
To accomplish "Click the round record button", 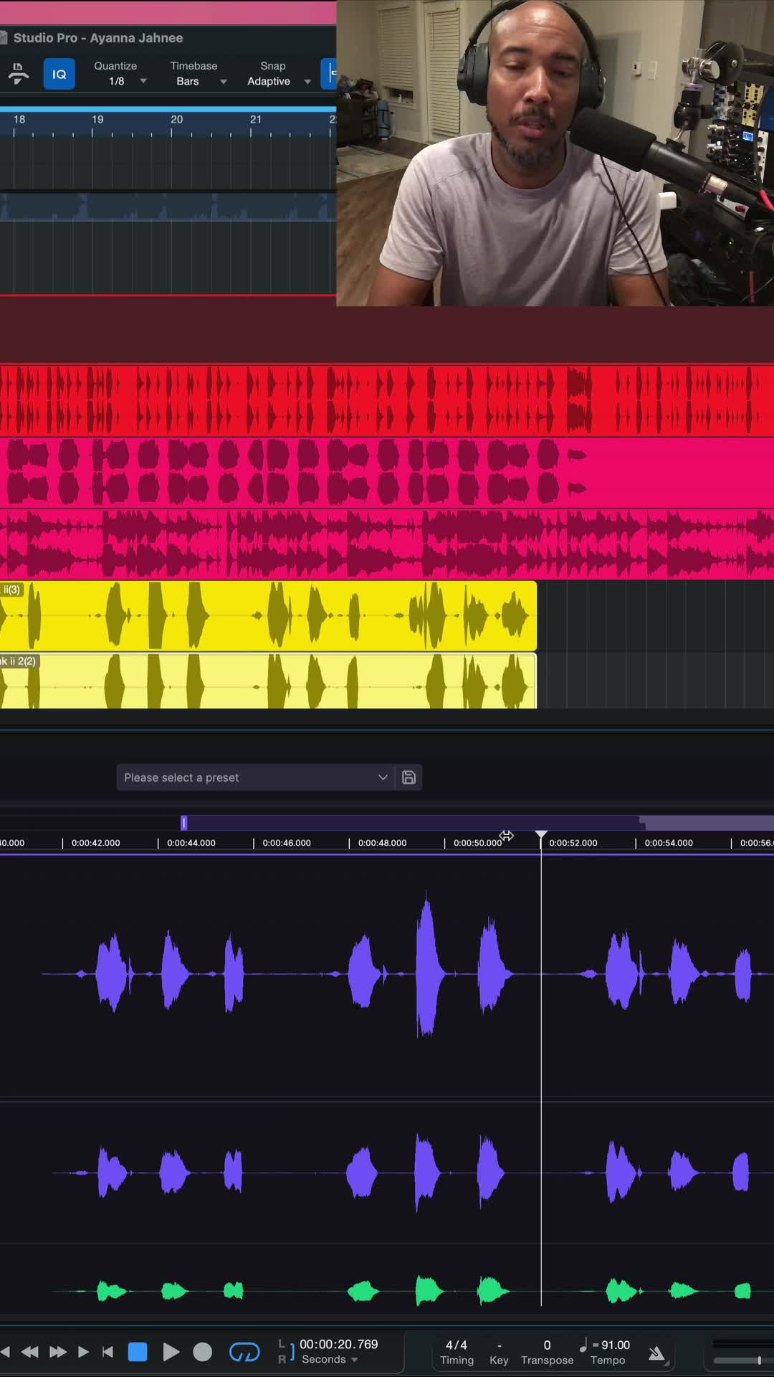I will click(x=203, y=1352).
